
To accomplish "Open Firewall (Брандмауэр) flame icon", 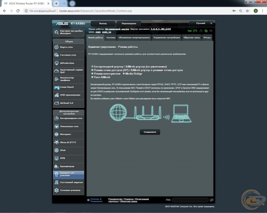I will tap(57, 166).
